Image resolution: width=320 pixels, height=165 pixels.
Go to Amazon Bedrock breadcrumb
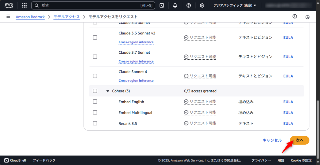pos(30,17)
